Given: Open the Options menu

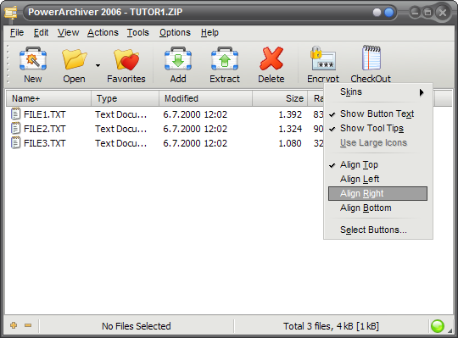Looking at the screenshot, I should pos(175,32).
